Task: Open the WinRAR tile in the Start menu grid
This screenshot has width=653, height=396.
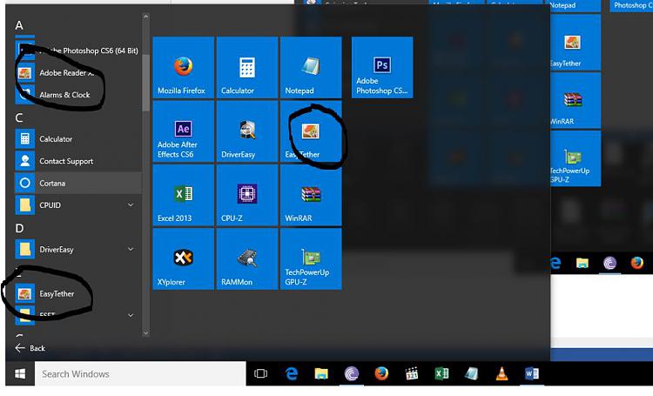Action: 311,195
